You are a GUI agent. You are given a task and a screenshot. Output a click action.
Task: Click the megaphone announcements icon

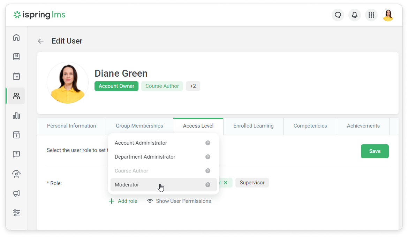[x=16, y=193]
